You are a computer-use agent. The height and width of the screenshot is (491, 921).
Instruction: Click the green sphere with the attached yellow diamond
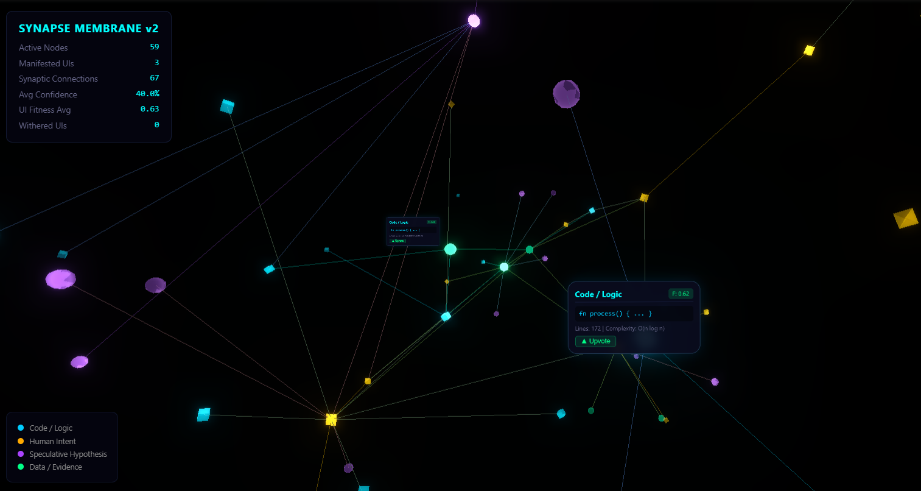(x=662, y=418)
